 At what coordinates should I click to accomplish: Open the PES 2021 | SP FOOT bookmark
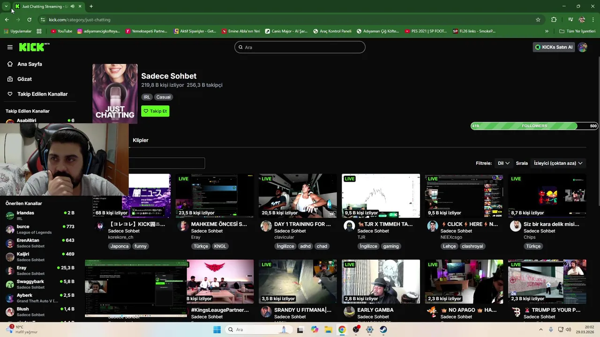[x=426, y=31]
